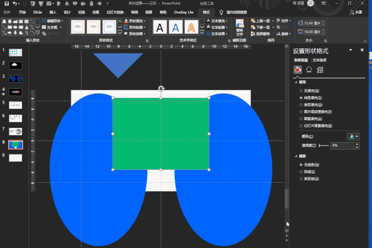Screen dimensions: 372x248
Task: Click the transparency slider in format pane
Action: 323,145
